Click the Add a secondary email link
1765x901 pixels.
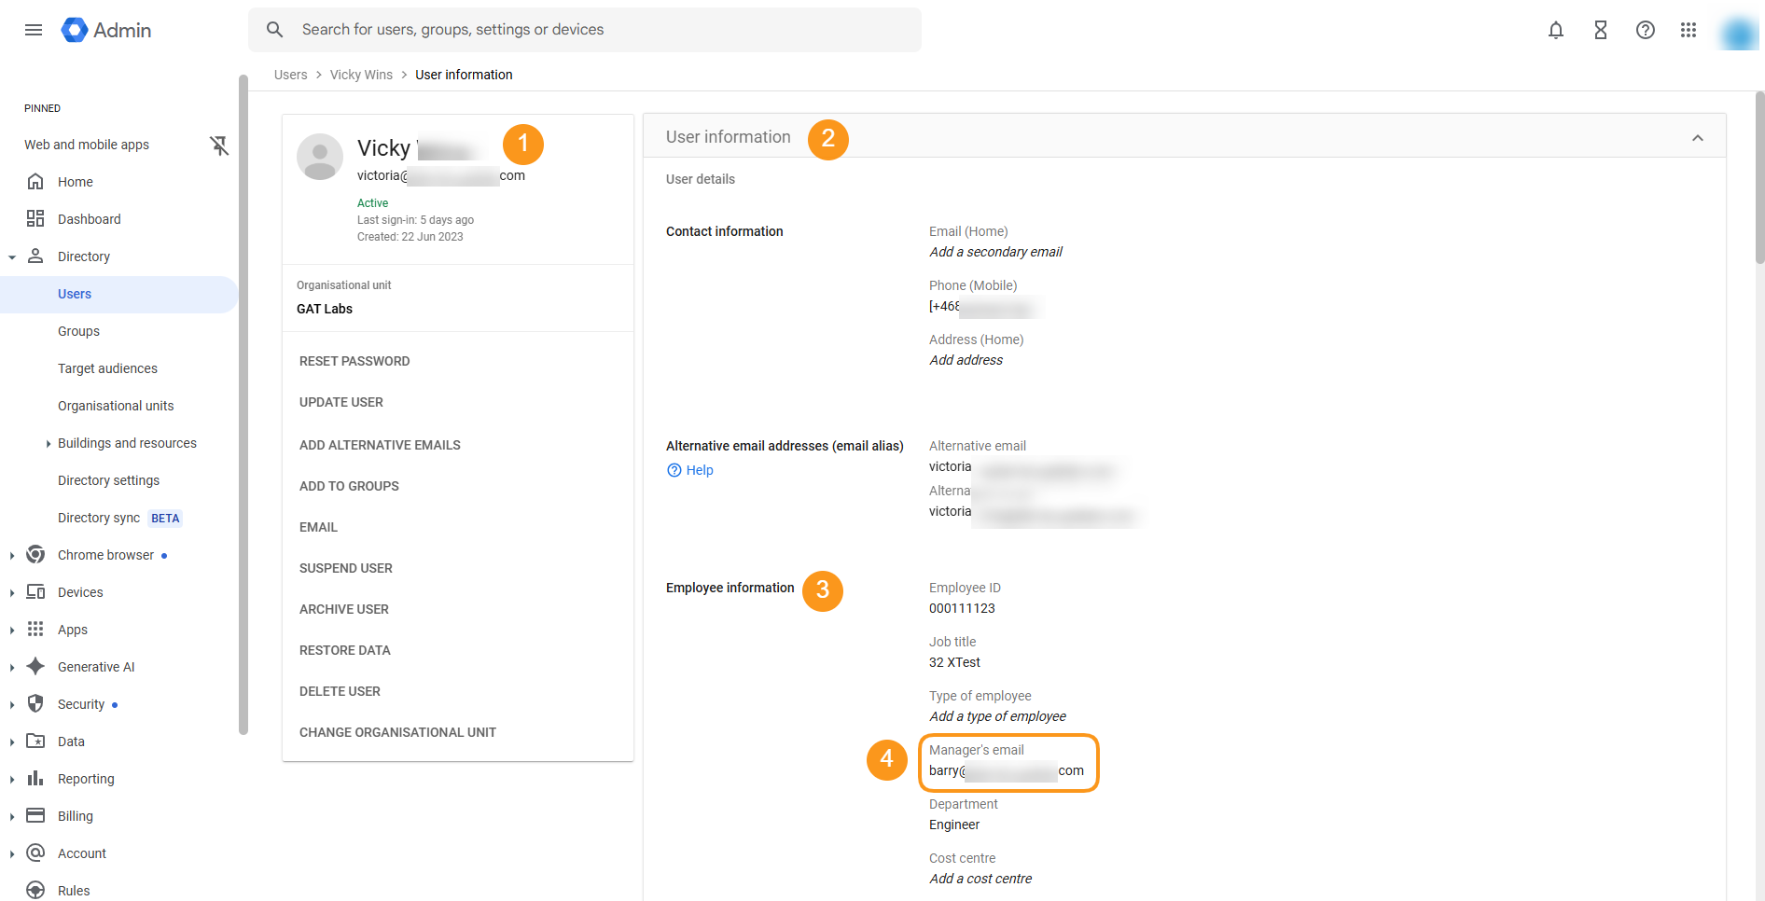[994, 251]
